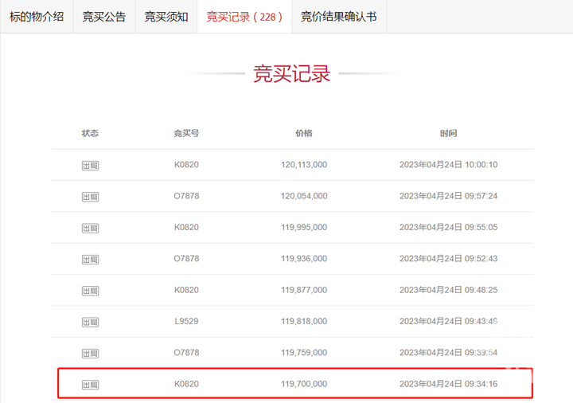Open the 标的物介绍 tab
The width and height of the screenshot is (573, 403).
point(37,17)
